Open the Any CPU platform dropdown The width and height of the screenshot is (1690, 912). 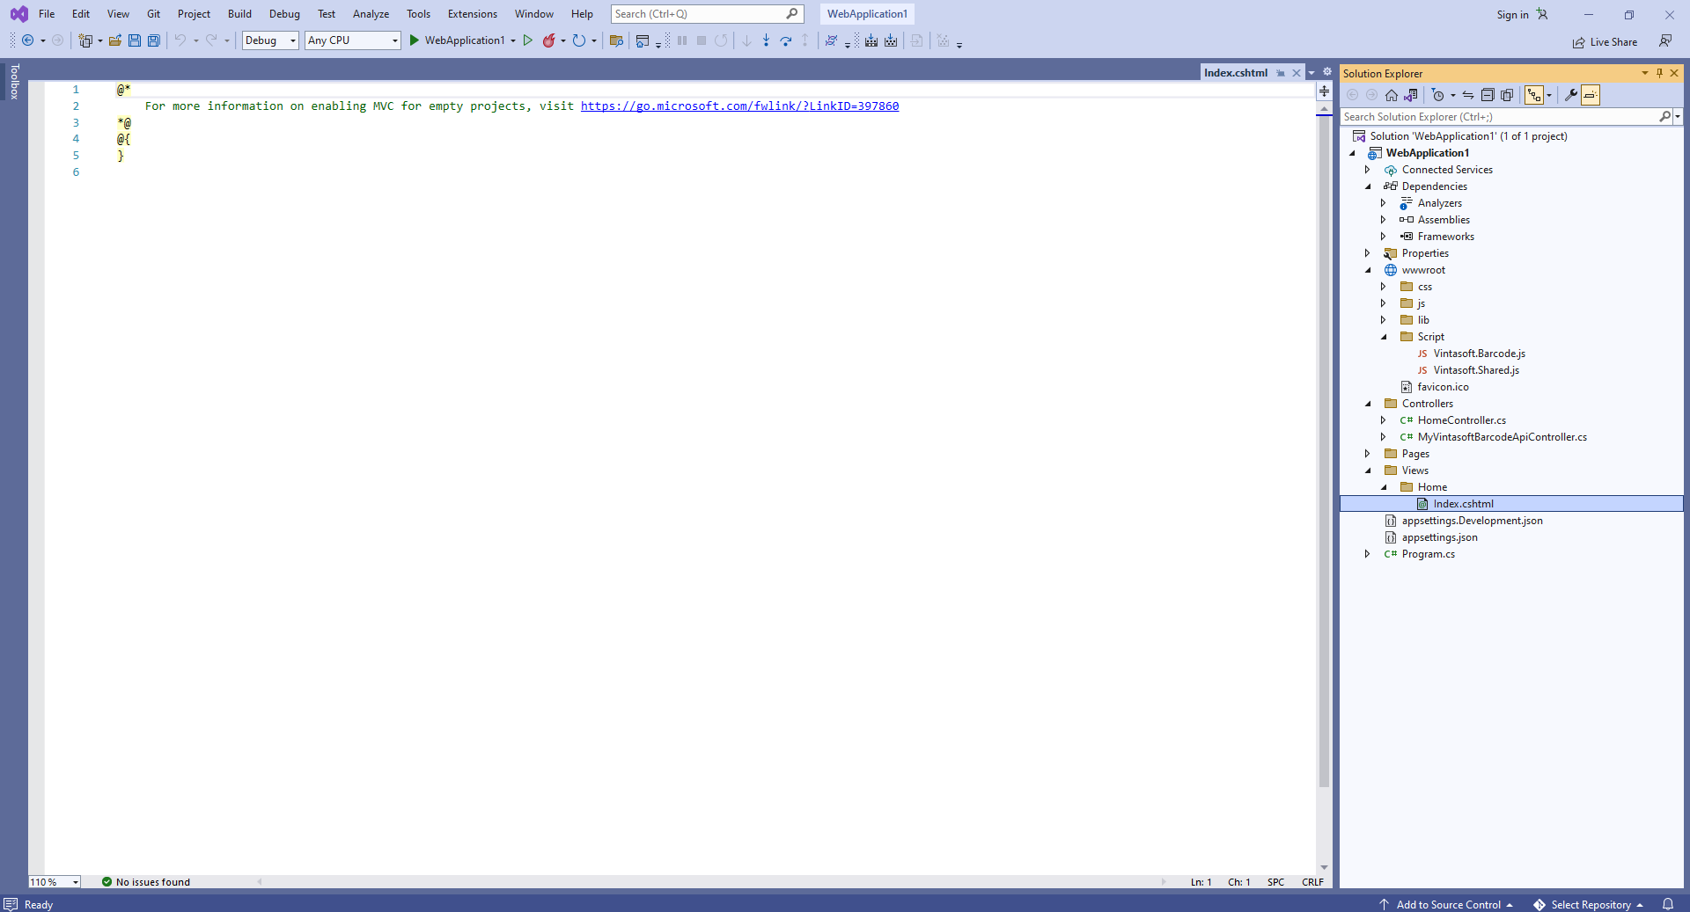pos(352,40)
